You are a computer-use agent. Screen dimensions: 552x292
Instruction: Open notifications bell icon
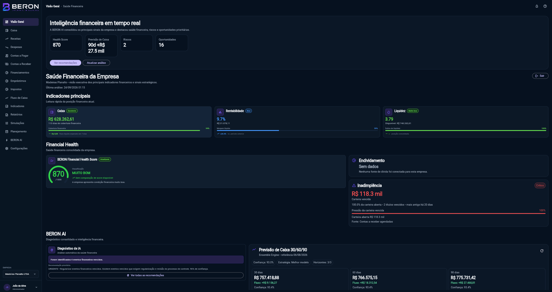point(537,6)
